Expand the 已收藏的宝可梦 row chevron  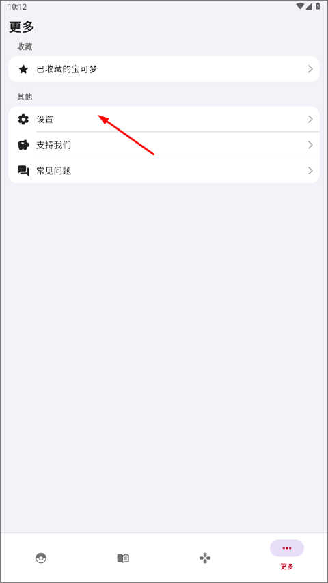coord(310,69)
